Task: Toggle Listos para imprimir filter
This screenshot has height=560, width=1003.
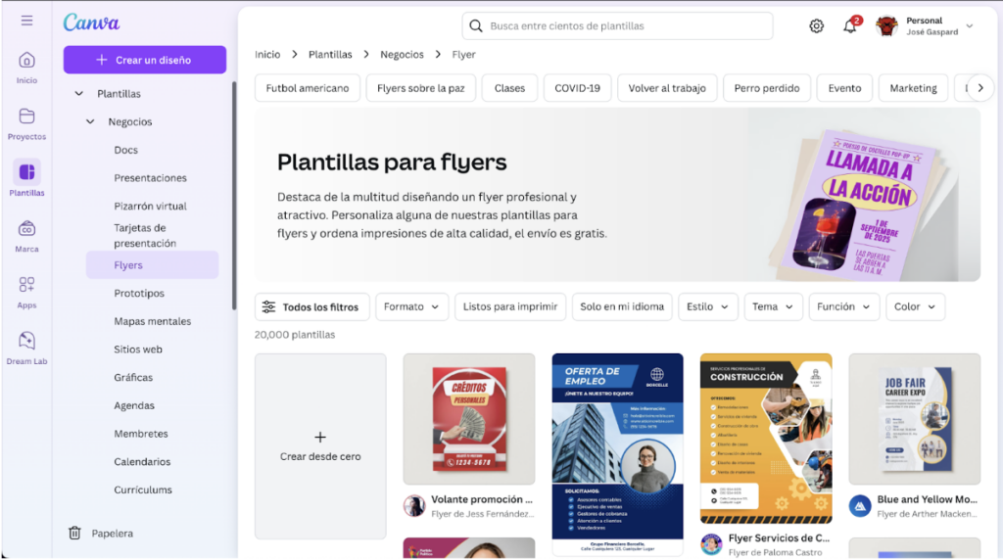Action: (510, 306)
